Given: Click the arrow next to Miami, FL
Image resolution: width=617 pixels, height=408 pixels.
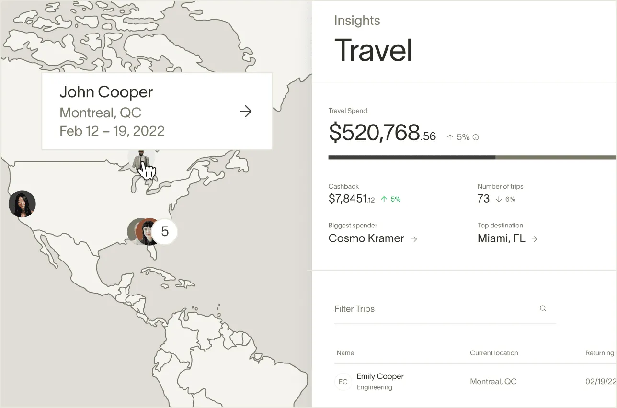Looking at the screenshot, I should (535, 238).
